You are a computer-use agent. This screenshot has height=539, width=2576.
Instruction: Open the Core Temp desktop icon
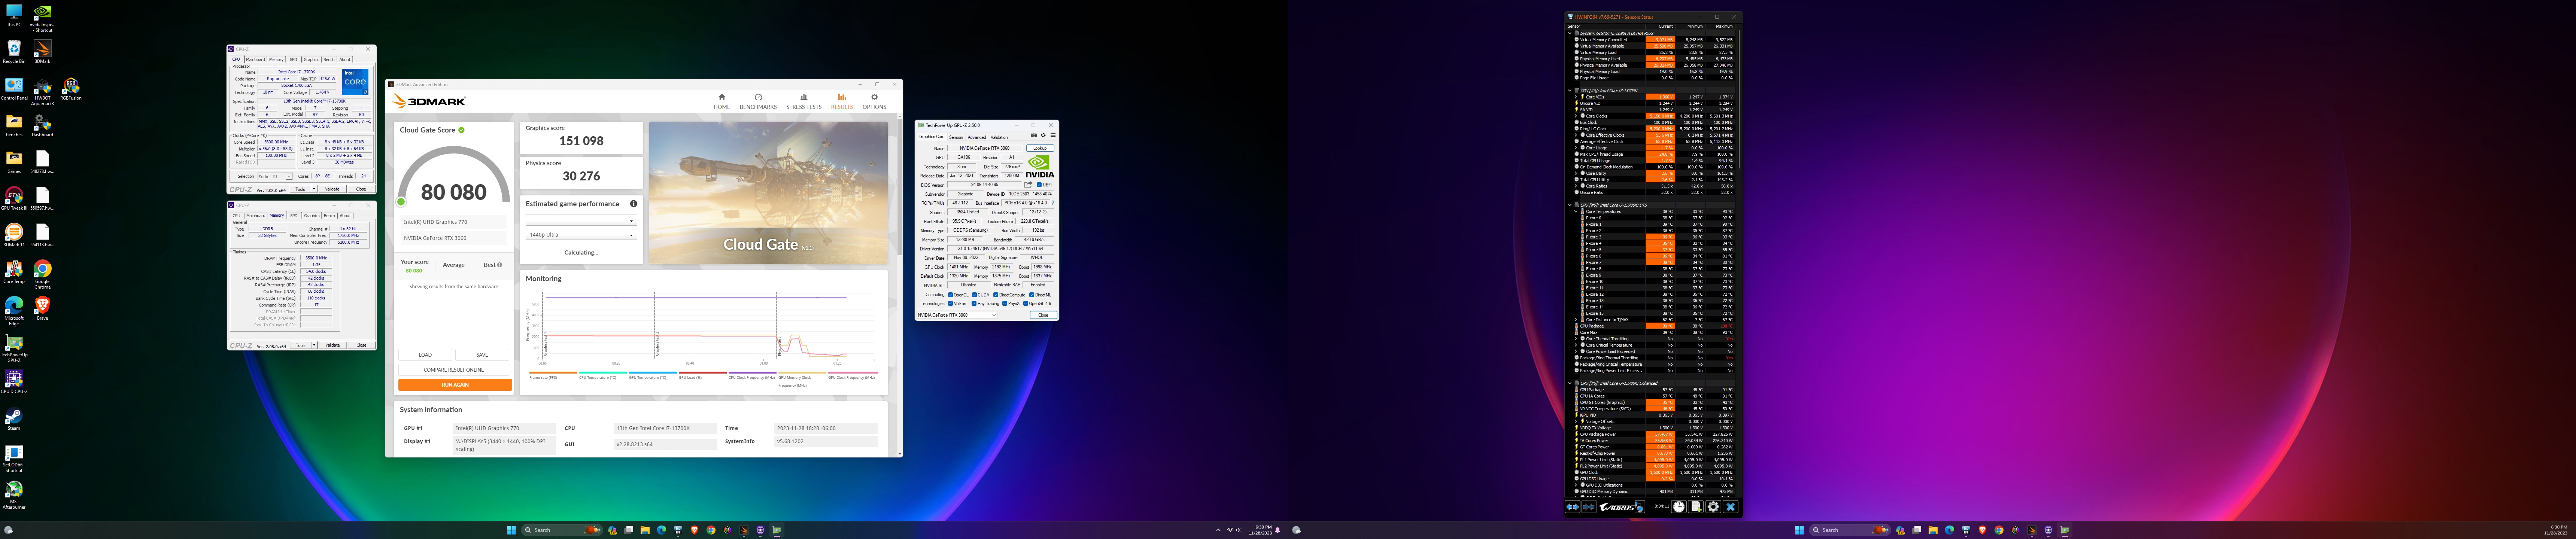coord(14,272)
